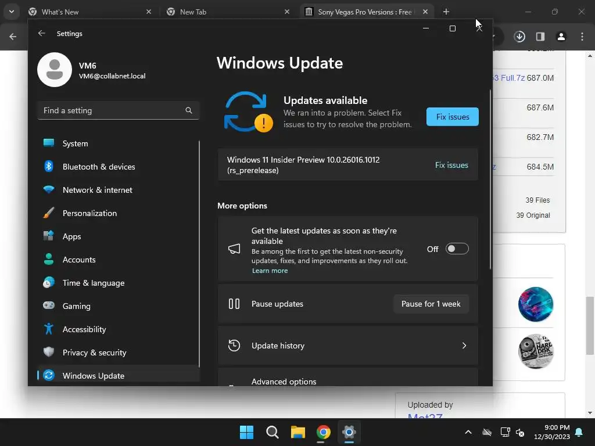Click the back arrow in Settings window
Image resolution: width=595 pixels, height=446 pixels.
42,33
